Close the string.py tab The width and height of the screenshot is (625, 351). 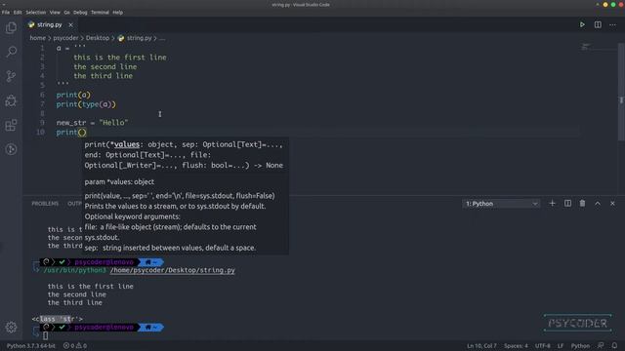pyautogui.click(x=70, y=24)
